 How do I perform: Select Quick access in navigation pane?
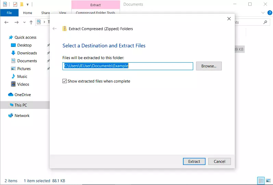(25, 37)
